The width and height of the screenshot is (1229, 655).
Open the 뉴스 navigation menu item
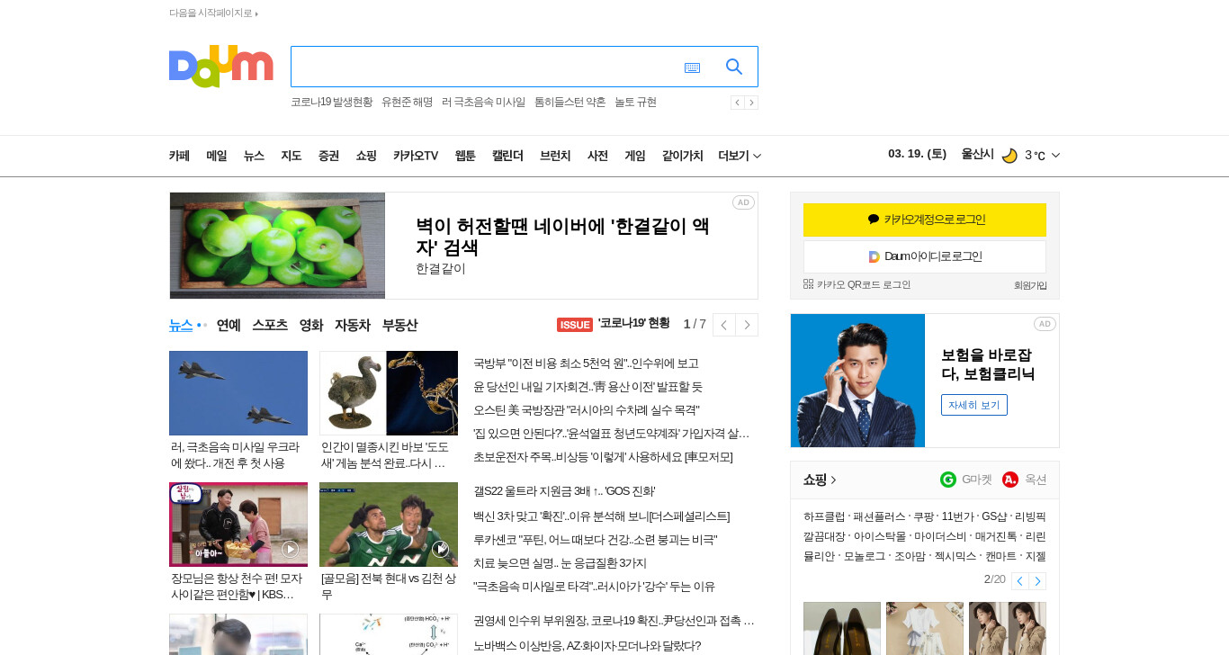[254, 156]
